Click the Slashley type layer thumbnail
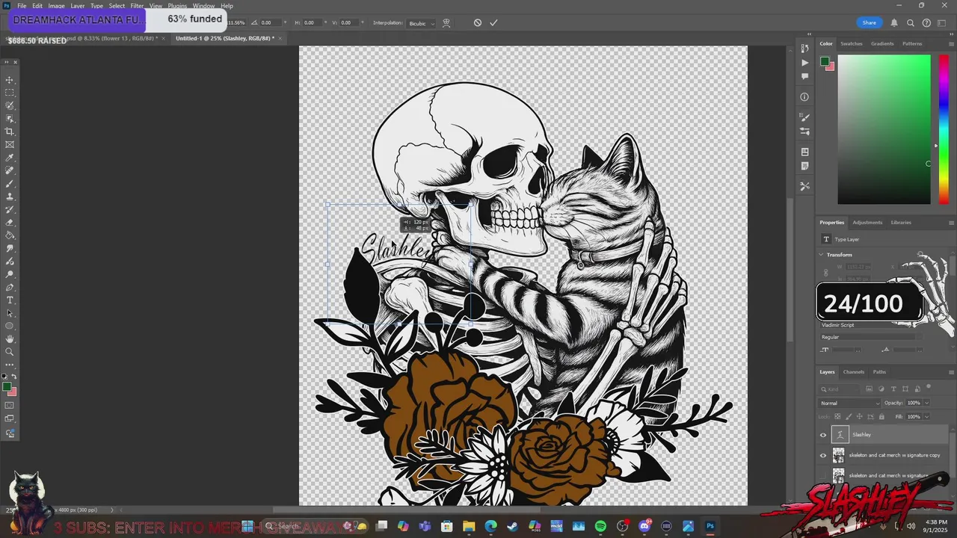 (840, 435)
